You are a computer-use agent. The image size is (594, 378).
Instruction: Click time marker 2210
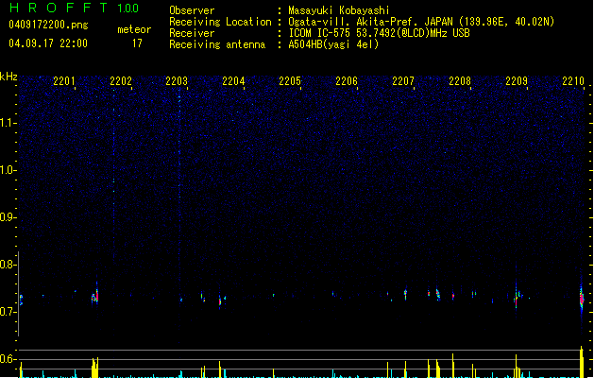(x=573, y=80)
